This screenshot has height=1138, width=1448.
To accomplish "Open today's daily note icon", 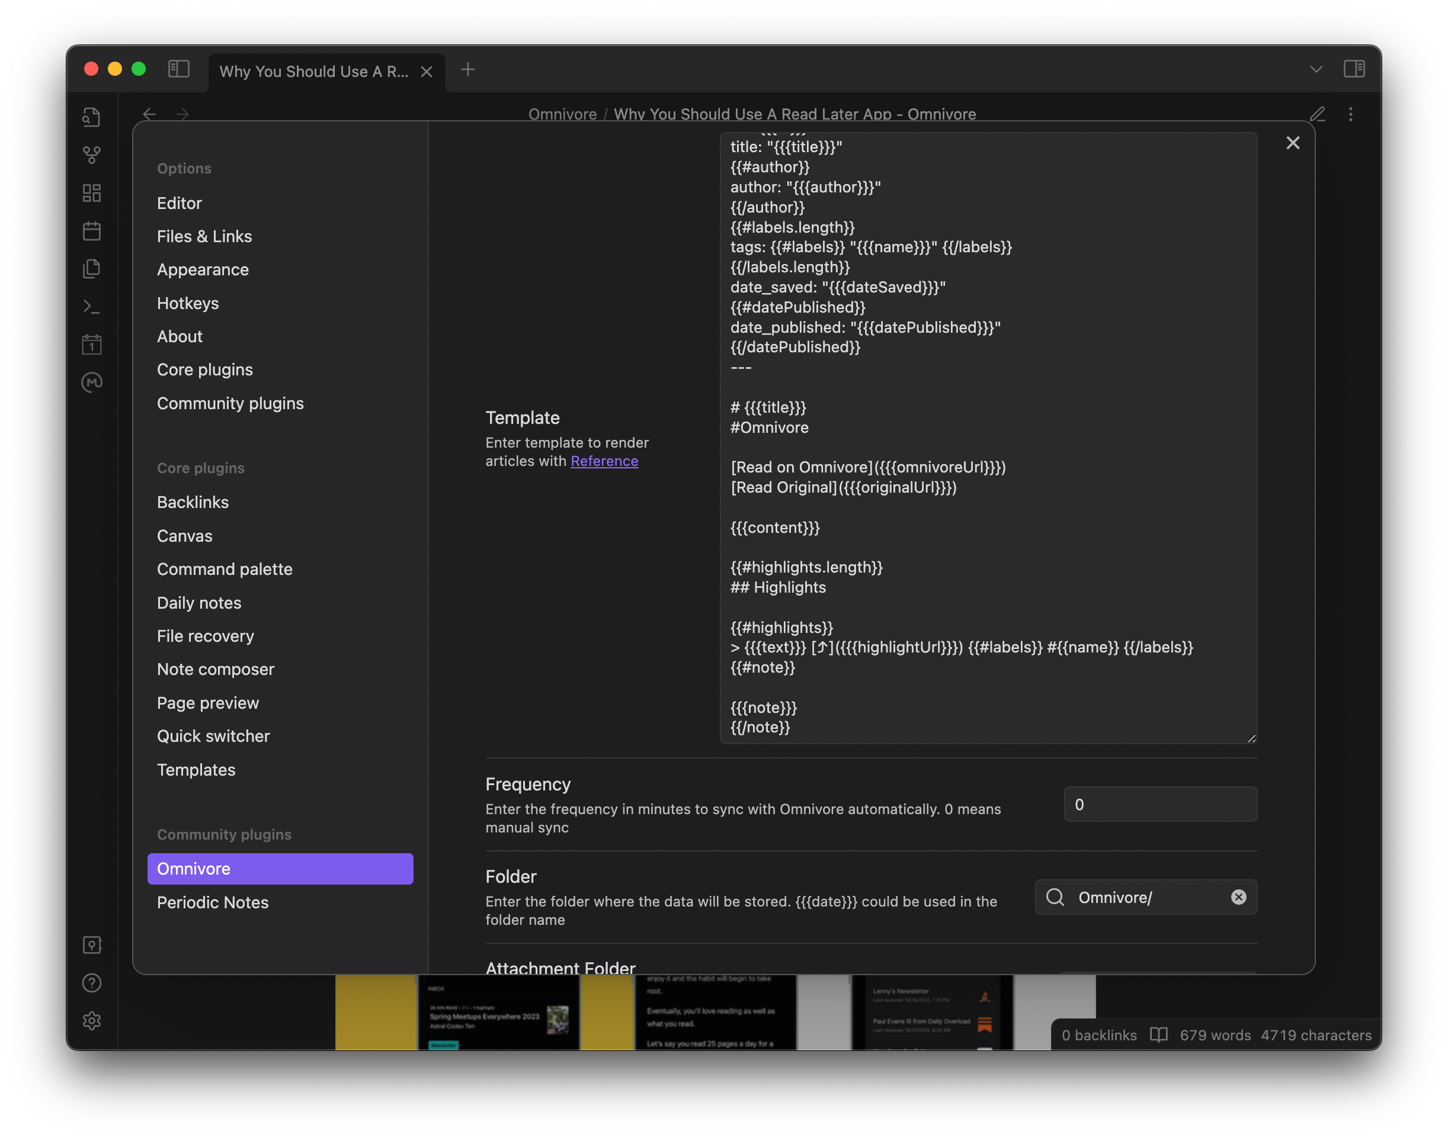I will 91,231.
